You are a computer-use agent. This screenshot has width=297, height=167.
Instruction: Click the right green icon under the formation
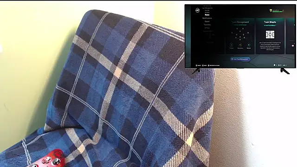(249, 45)
